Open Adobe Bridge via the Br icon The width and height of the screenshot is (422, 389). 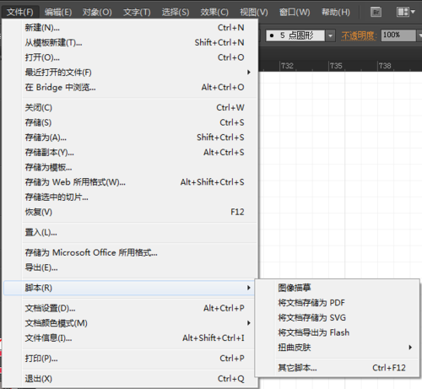(376, 12)
